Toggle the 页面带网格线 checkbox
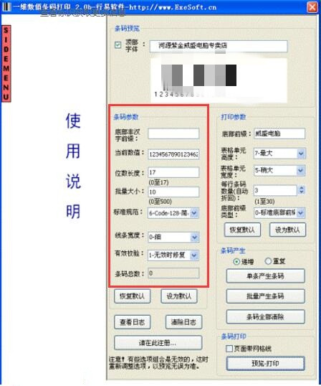321x386 pixels. click(229, 349)
